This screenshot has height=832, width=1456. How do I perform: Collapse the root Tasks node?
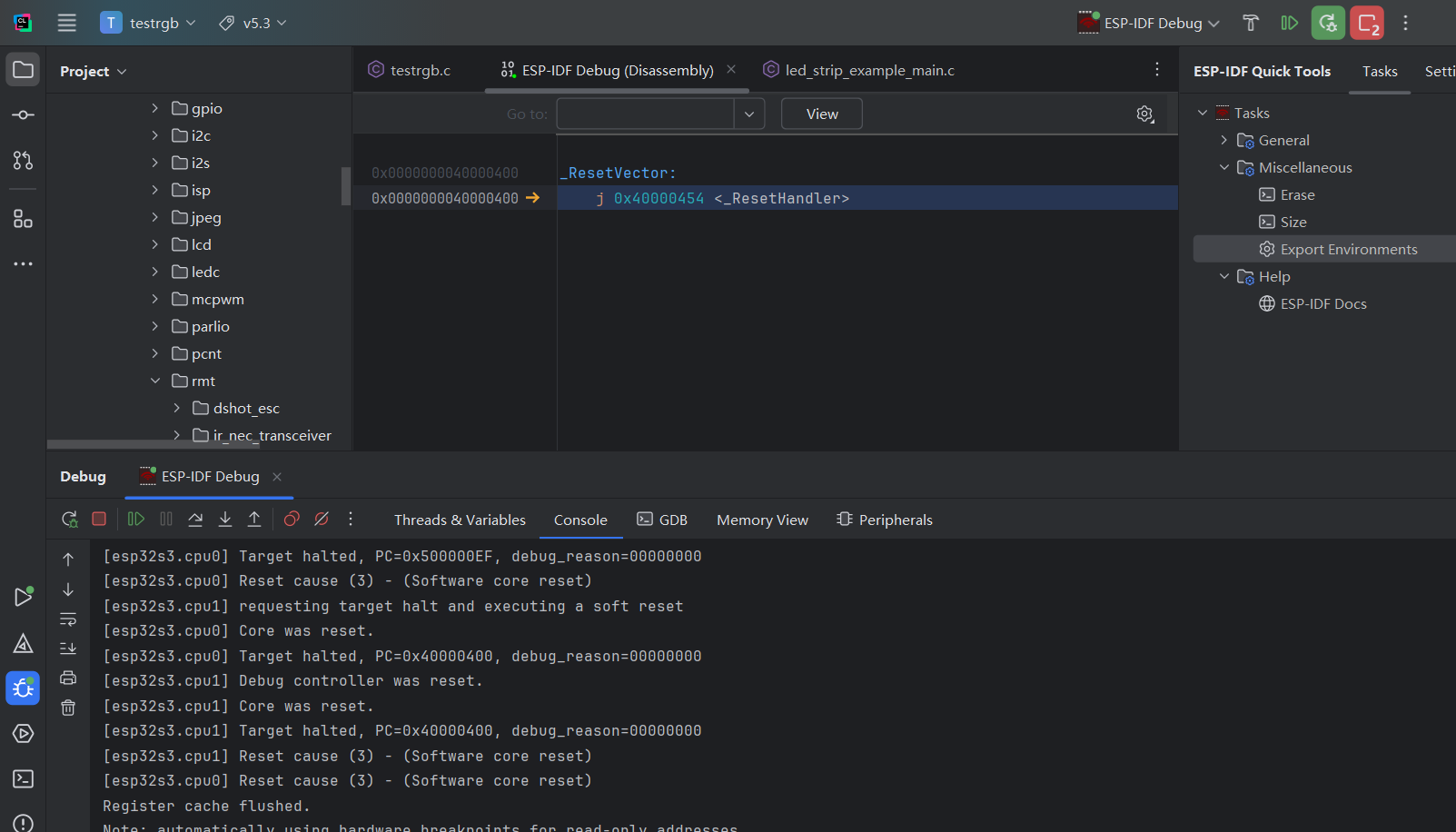click(x=1203, y=113)
